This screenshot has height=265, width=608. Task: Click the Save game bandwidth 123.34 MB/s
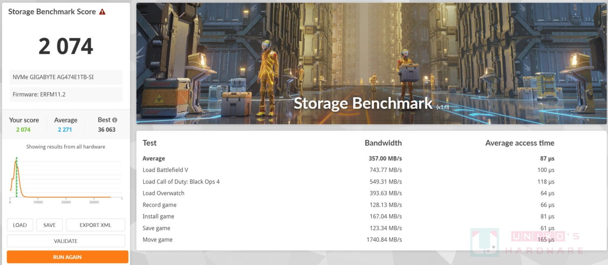(x=385, y=228)
